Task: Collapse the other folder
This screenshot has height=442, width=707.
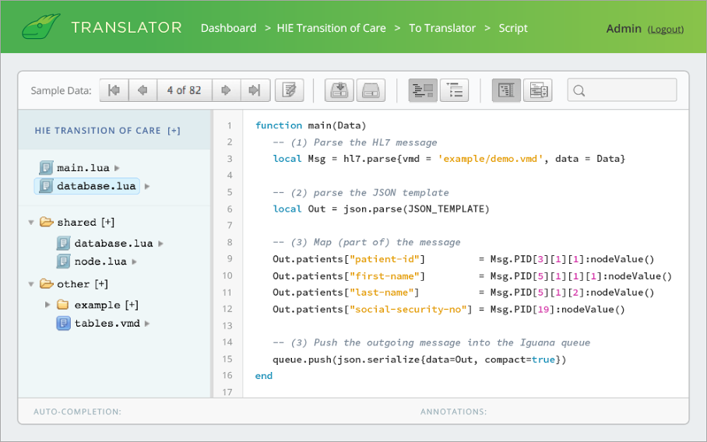Action: click(31, 284)
